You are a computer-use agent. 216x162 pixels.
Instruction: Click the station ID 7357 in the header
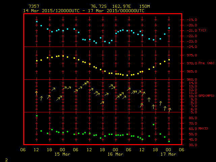point(33,6)
